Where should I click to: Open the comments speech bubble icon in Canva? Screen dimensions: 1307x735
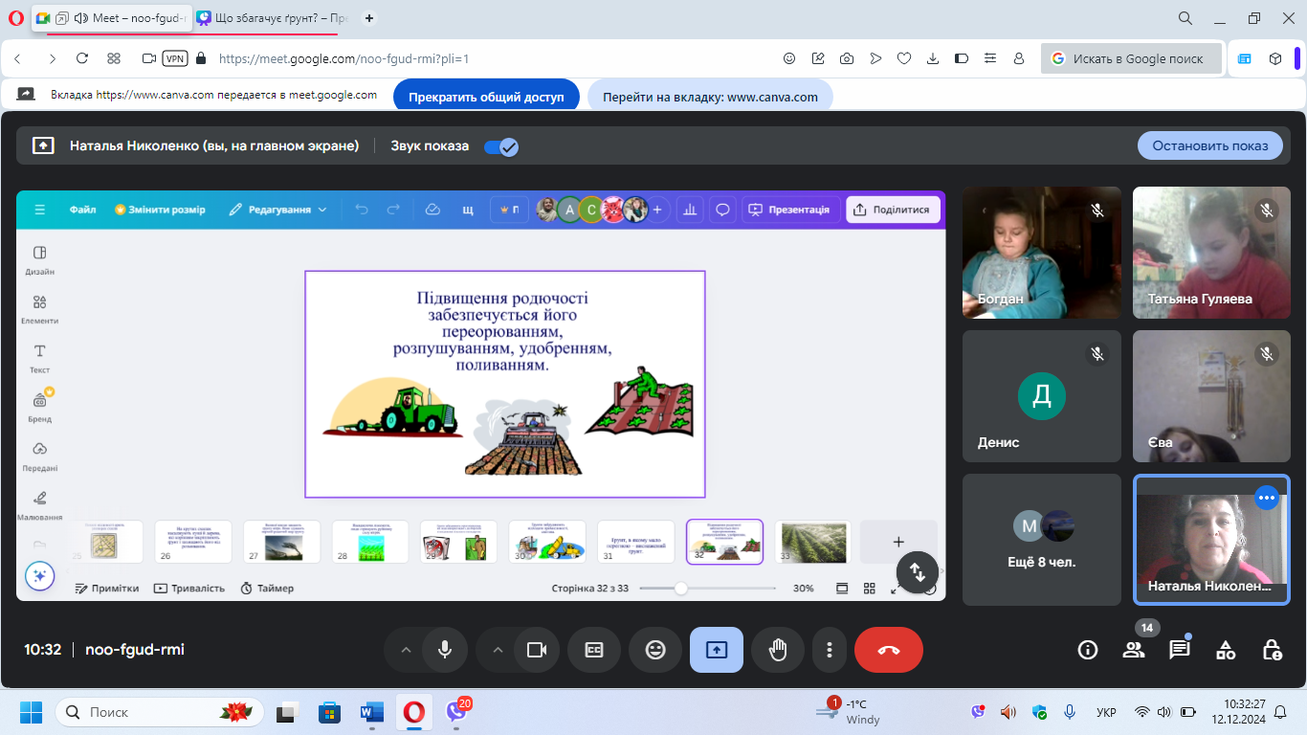tap(723, 210)
